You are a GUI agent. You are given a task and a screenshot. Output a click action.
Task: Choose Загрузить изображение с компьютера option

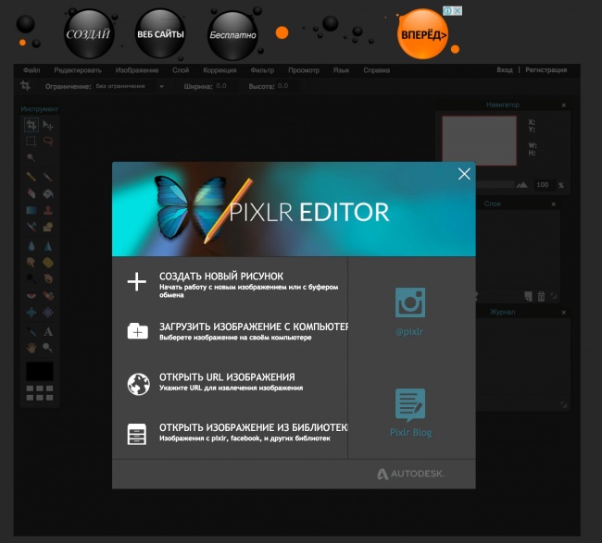[x=252, y=327]
